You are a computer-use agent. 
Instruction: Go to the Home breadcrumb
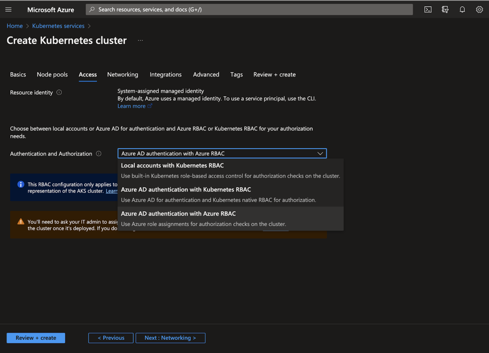coord(15,26)
